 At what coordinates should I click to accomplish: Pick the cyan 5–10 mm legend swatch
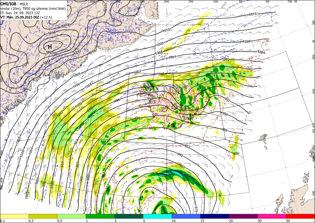157,216
